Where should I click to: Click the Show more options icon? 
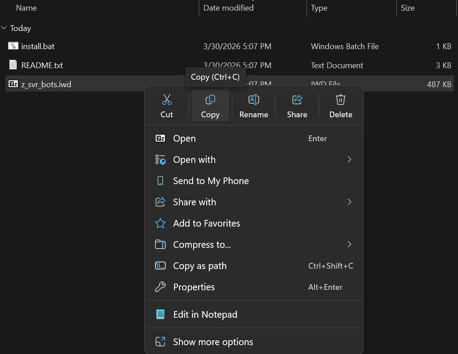(x=160, y=342)
